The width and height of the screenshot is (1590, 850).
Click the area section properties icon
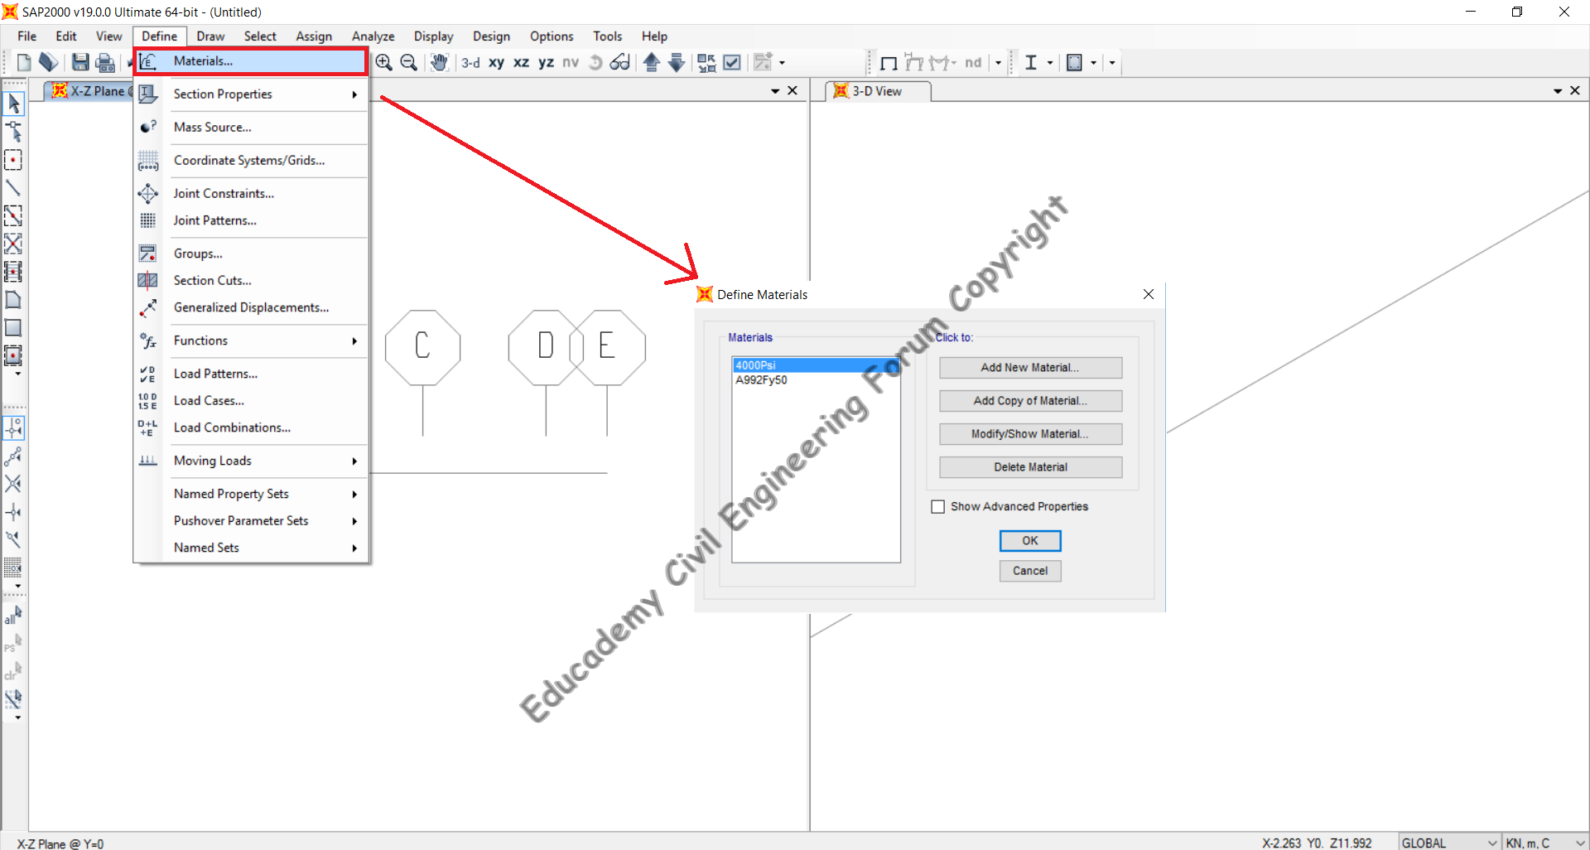coord(1074,62)
